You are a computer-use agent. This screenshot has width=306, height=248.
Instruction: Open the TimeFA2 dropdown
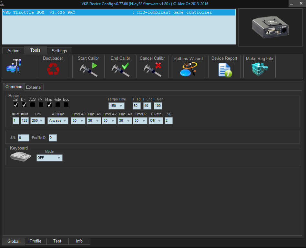pos(109,121)
